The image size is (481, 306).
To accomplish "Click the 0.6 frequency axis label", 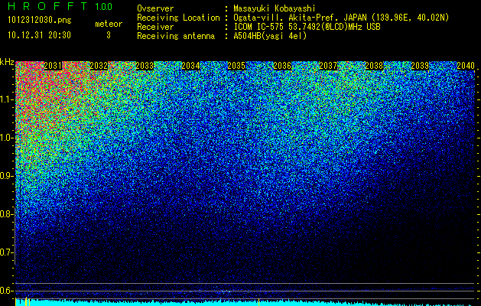I will point(6,291).
